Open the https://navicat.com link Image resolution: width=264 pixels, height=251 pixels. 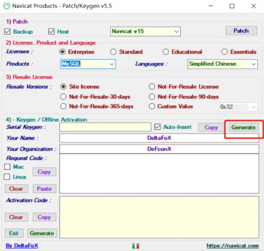click(233, 246)
